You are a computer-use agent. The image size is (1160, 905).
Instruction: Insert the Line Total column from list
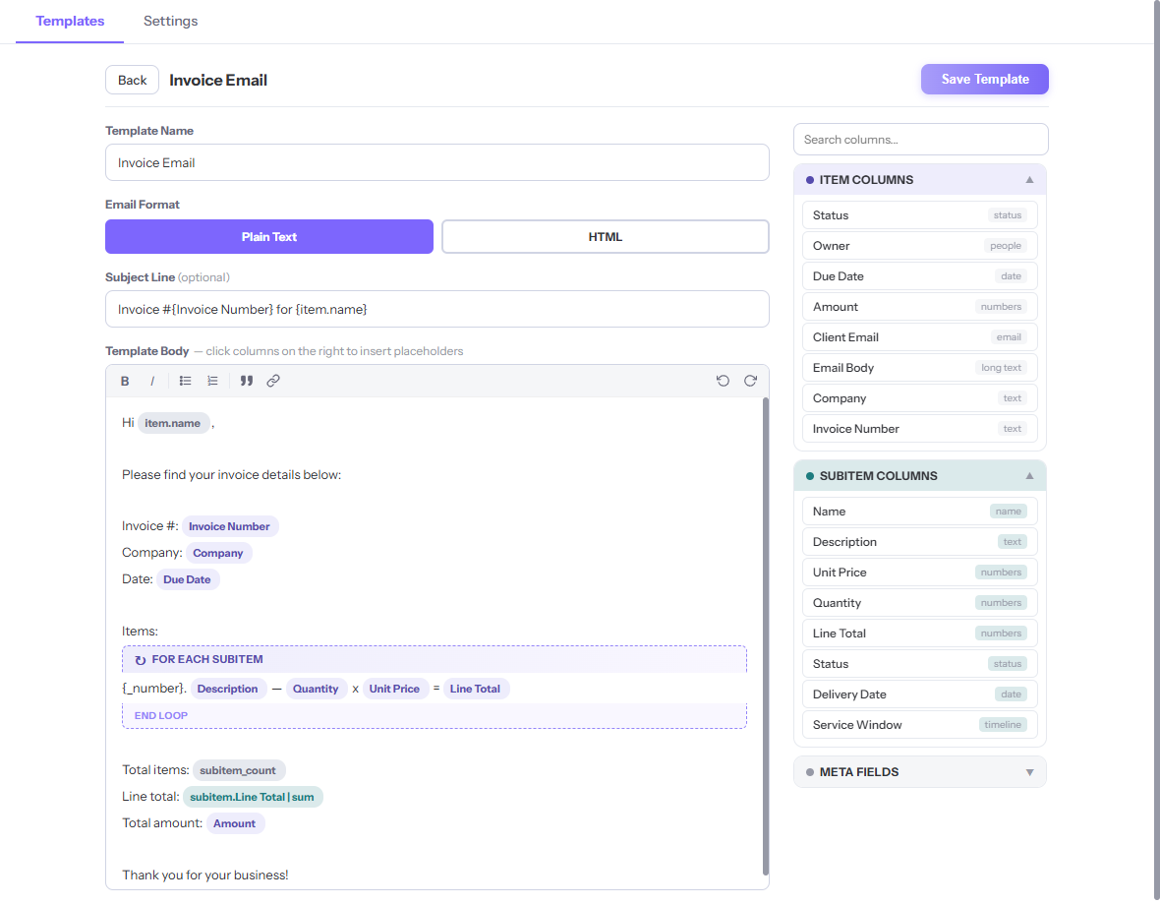coord(919,633)
